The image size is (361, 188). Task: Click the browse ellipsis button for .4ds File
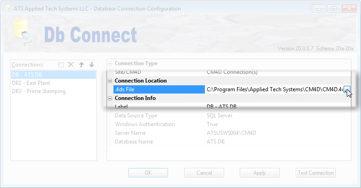point(348,89)
